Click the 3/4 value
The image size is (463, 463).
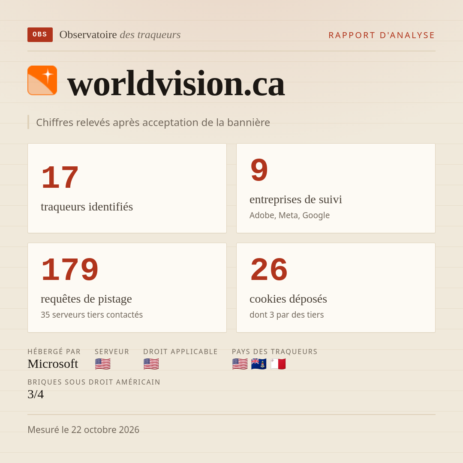coord(36,394)
